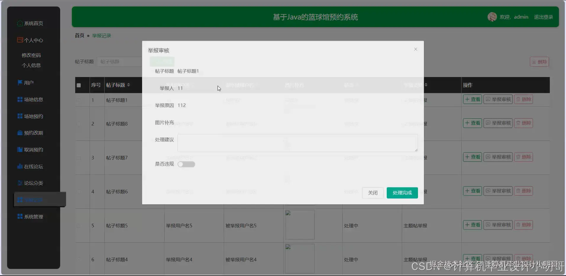This screenshot has width=566, height=276.
Task: Check the checkbox for row 帖子标题5
Action: click(x=78, y=226)
